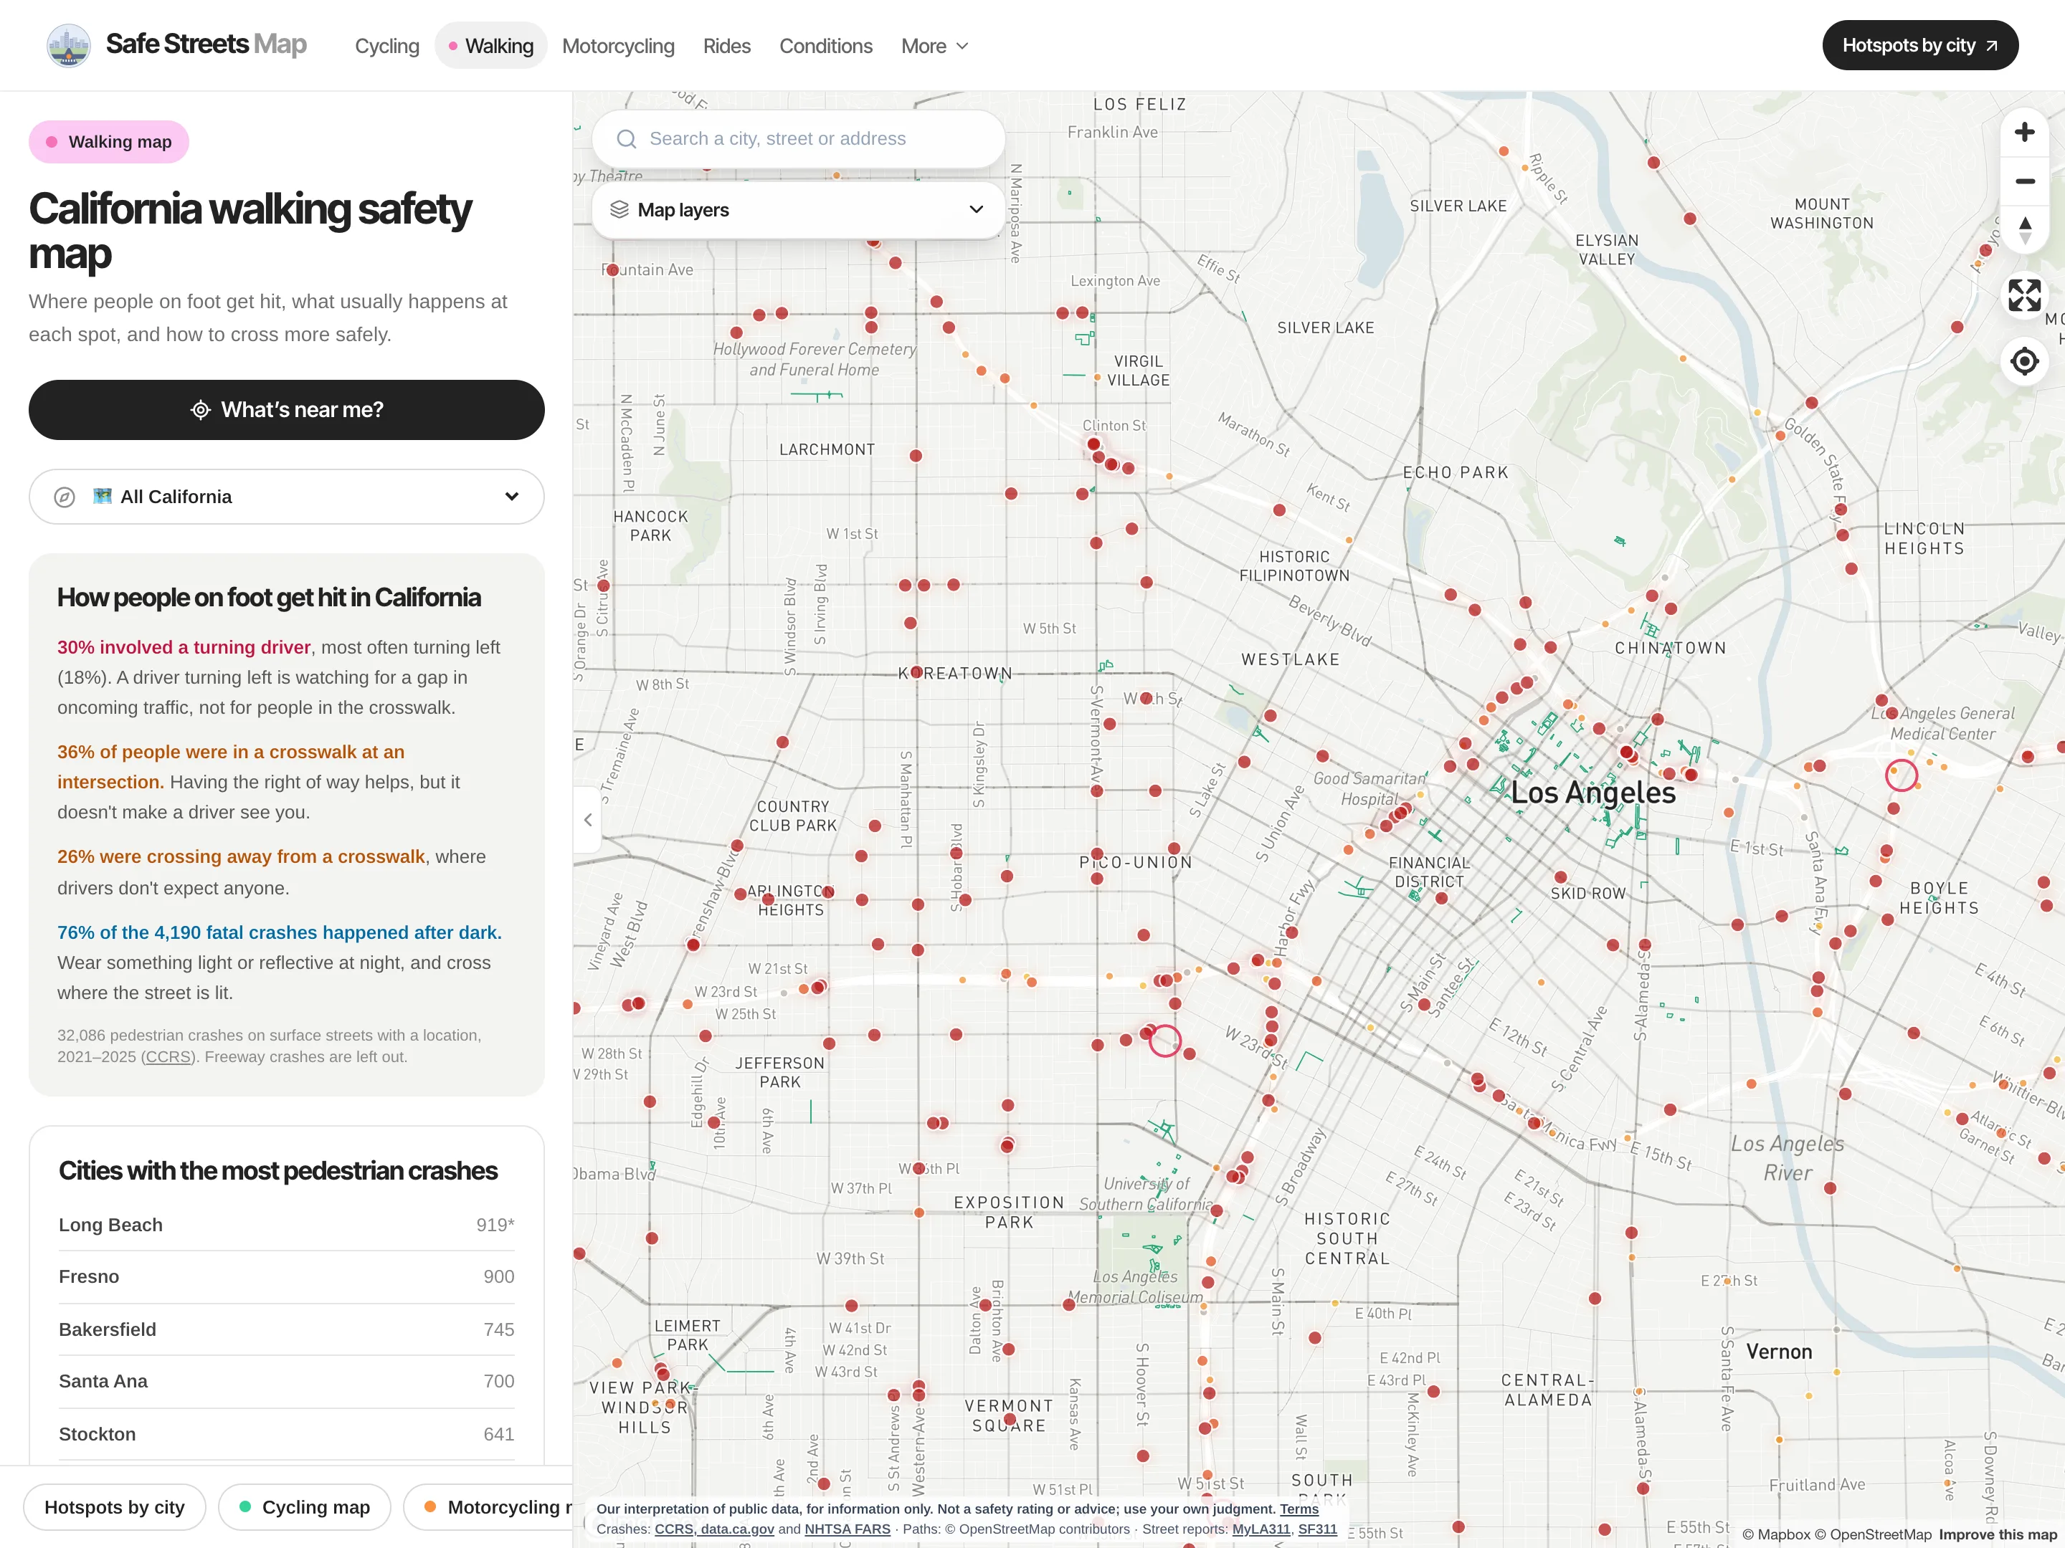Image resolution: width=2065 pixels, height=1548 pixels.
Task: Open the Map layers dropdown
Action: click(798, 210)
